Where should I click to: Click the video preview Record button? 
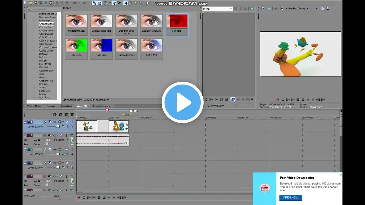(x=278, y=100)
